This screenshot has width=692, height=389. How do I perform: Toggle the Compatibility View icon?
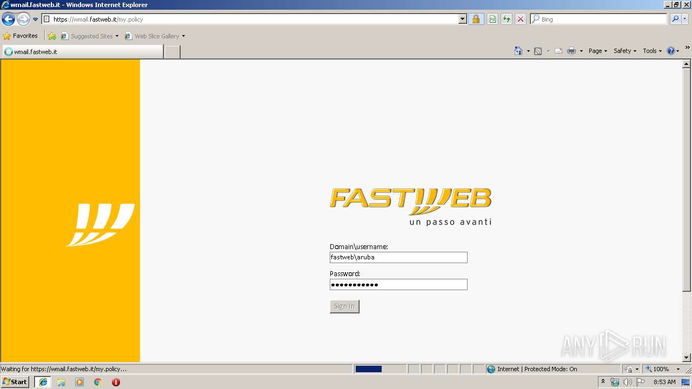tap(493, 19)
